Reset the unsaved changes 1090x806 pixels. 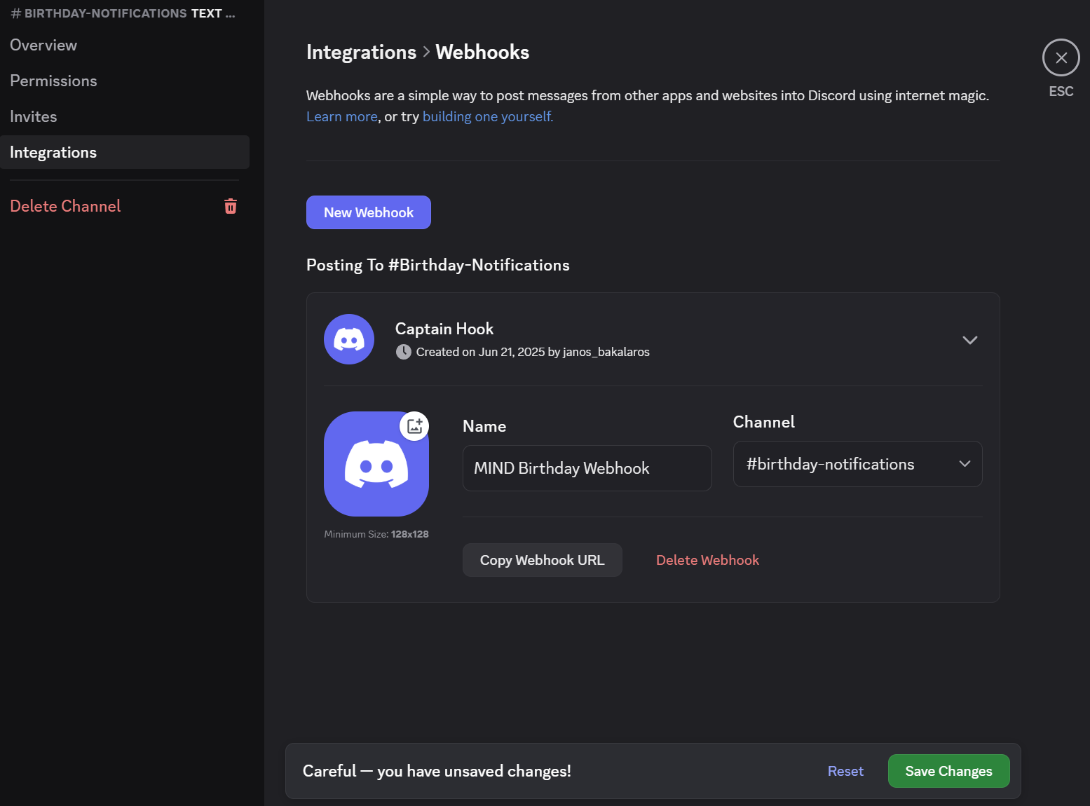[x=845, y=771]
